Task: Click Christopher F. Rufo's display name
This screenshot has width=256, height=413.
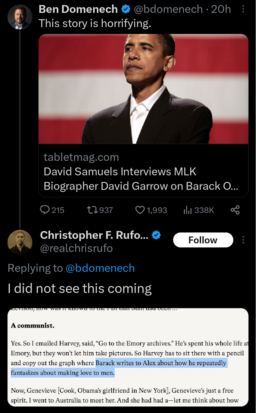Action: (94, 235)
